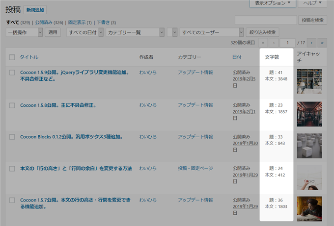Go to the first page arrow
Screen dimensions: 334x226
pyautogui.click(x=263, y=43)
